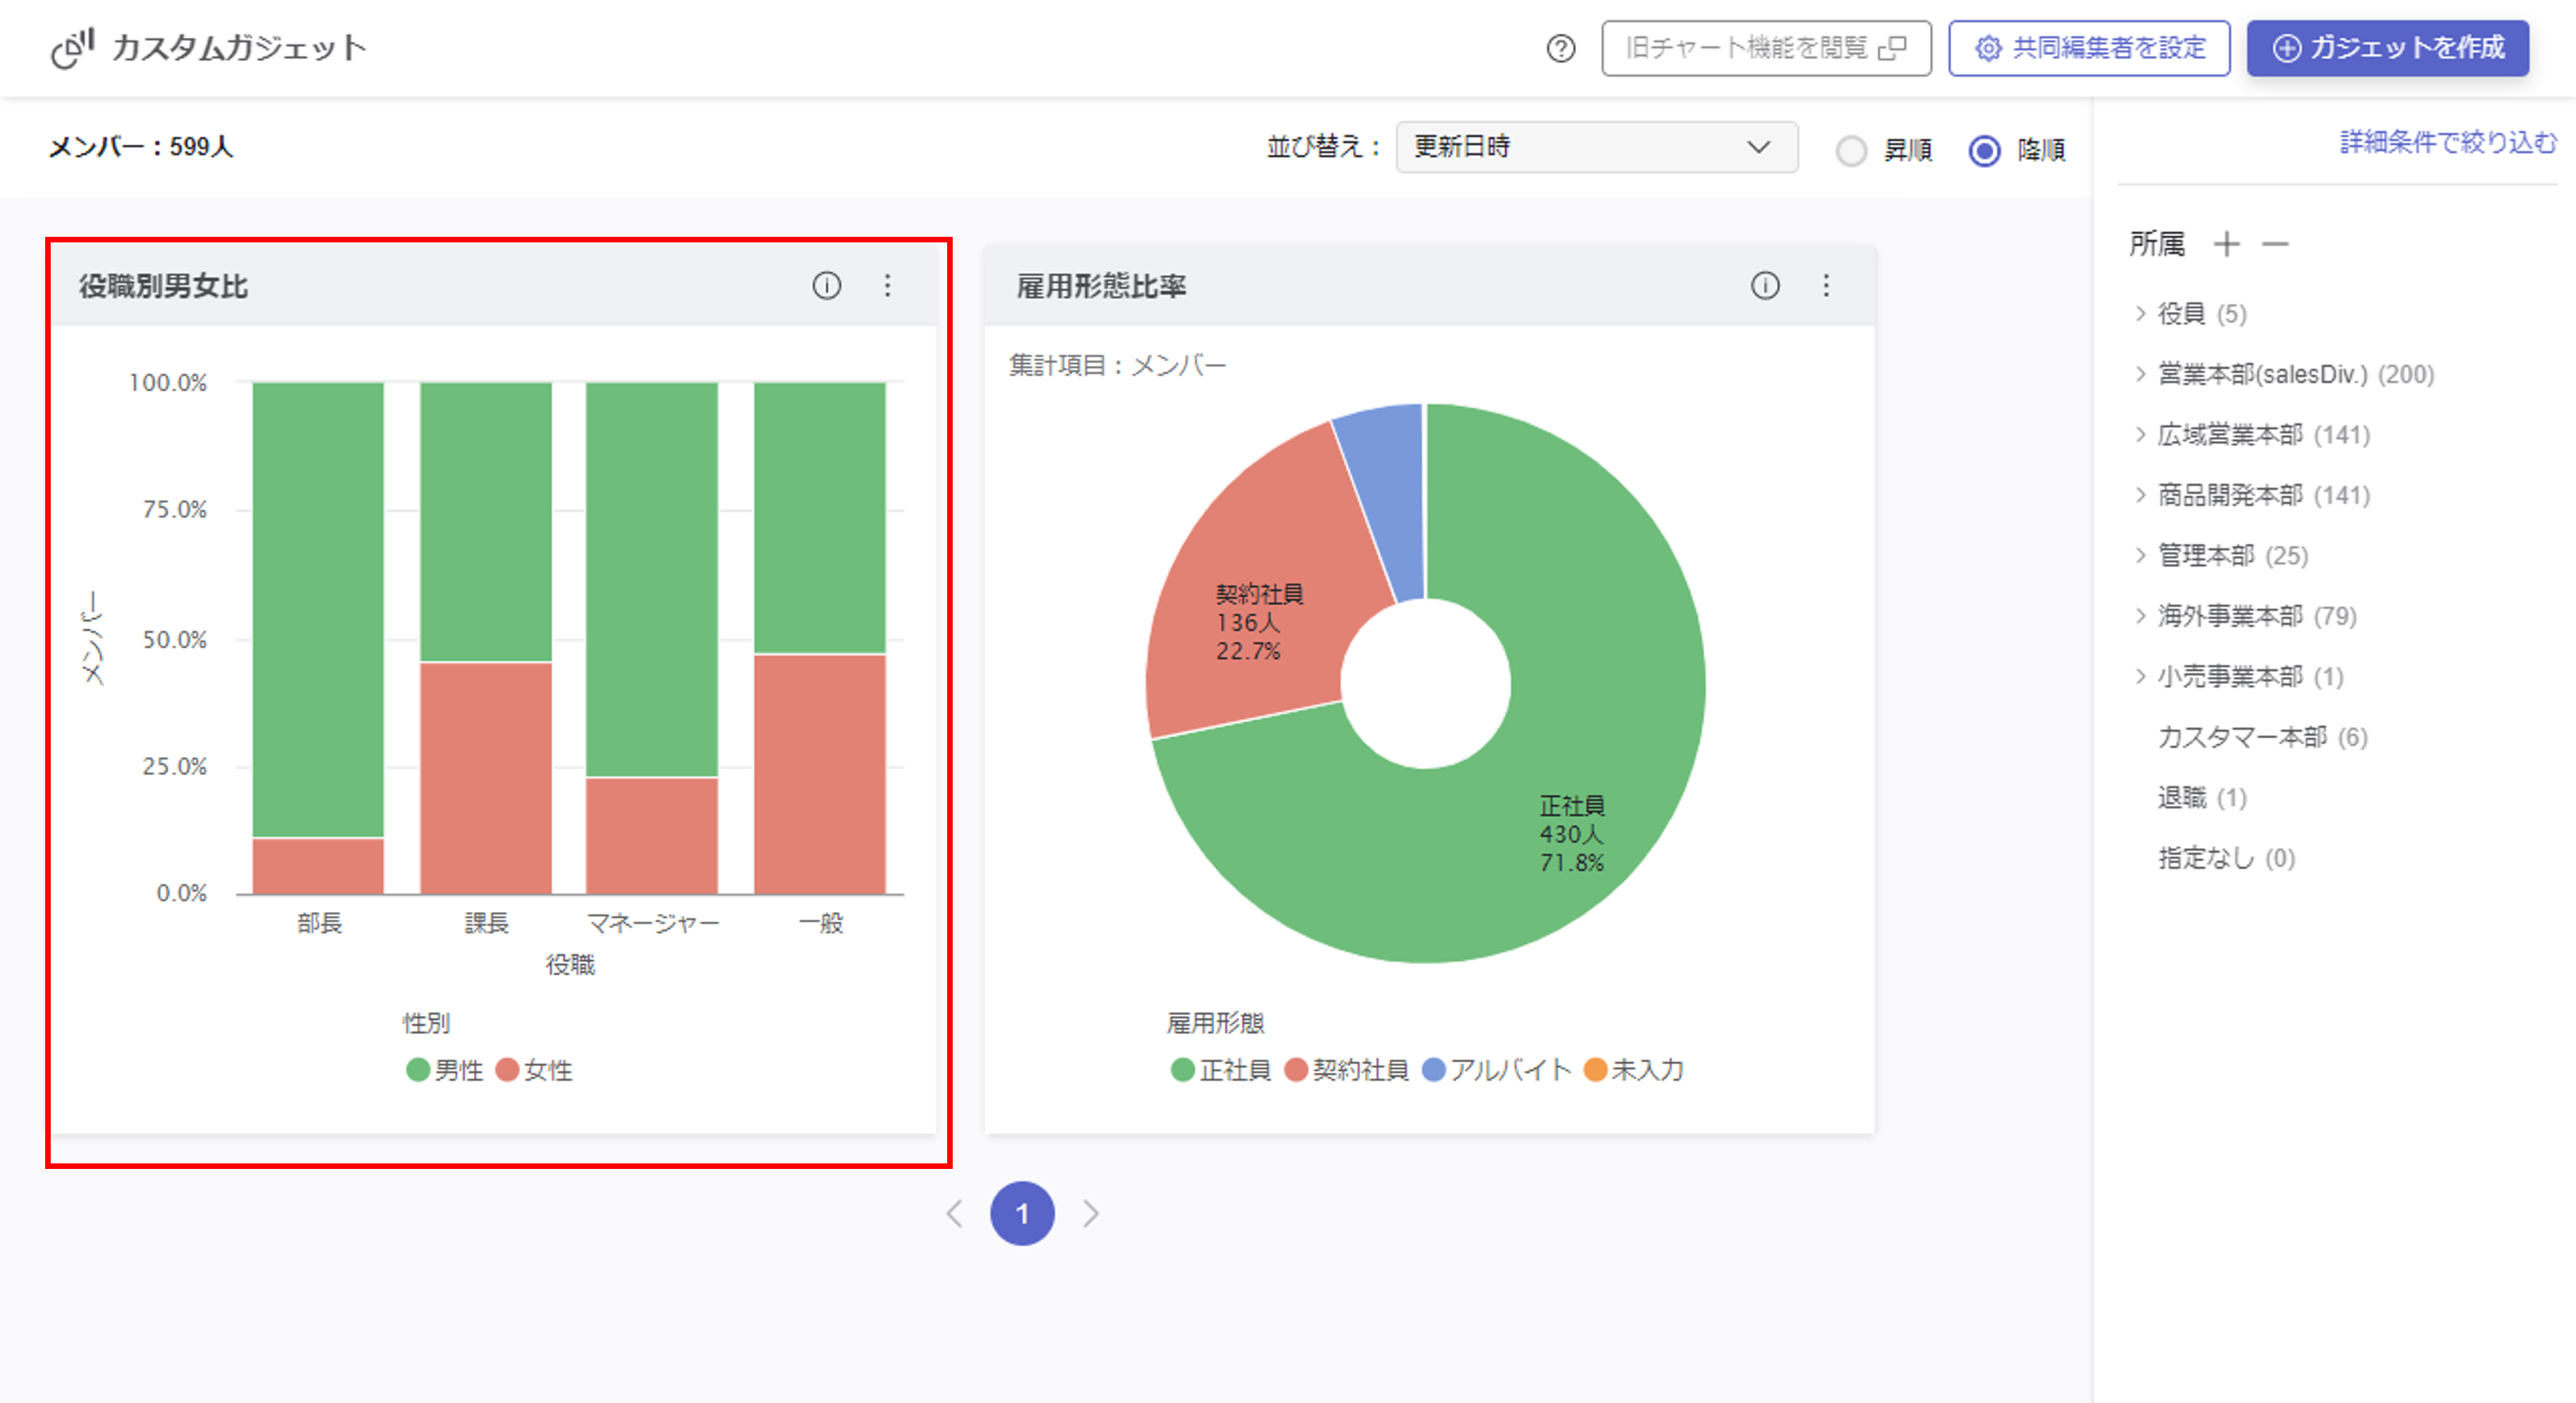Viewport: 2576px width, 1403px height.
Task: Select 昇順 radio button
Action: (x=1851, y=150)
